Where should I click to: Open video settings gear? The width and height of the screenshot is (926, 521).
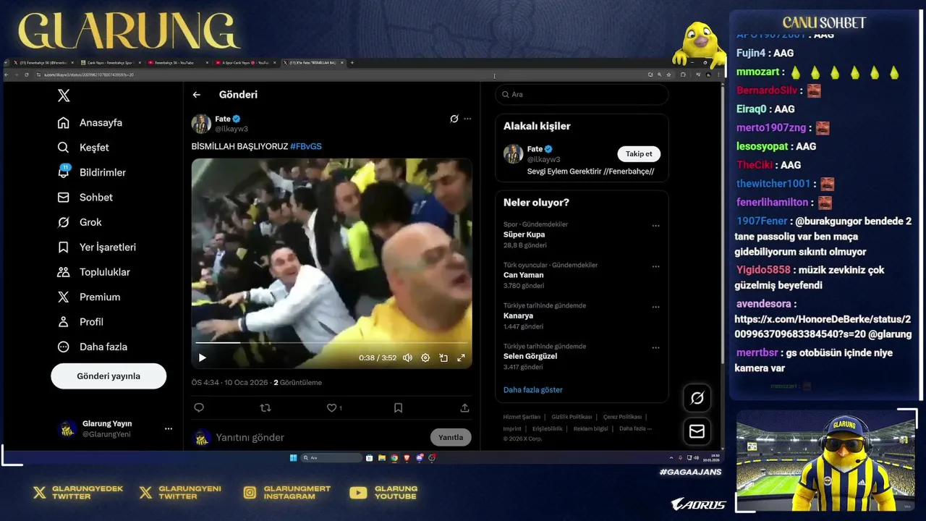coord(425,357)
